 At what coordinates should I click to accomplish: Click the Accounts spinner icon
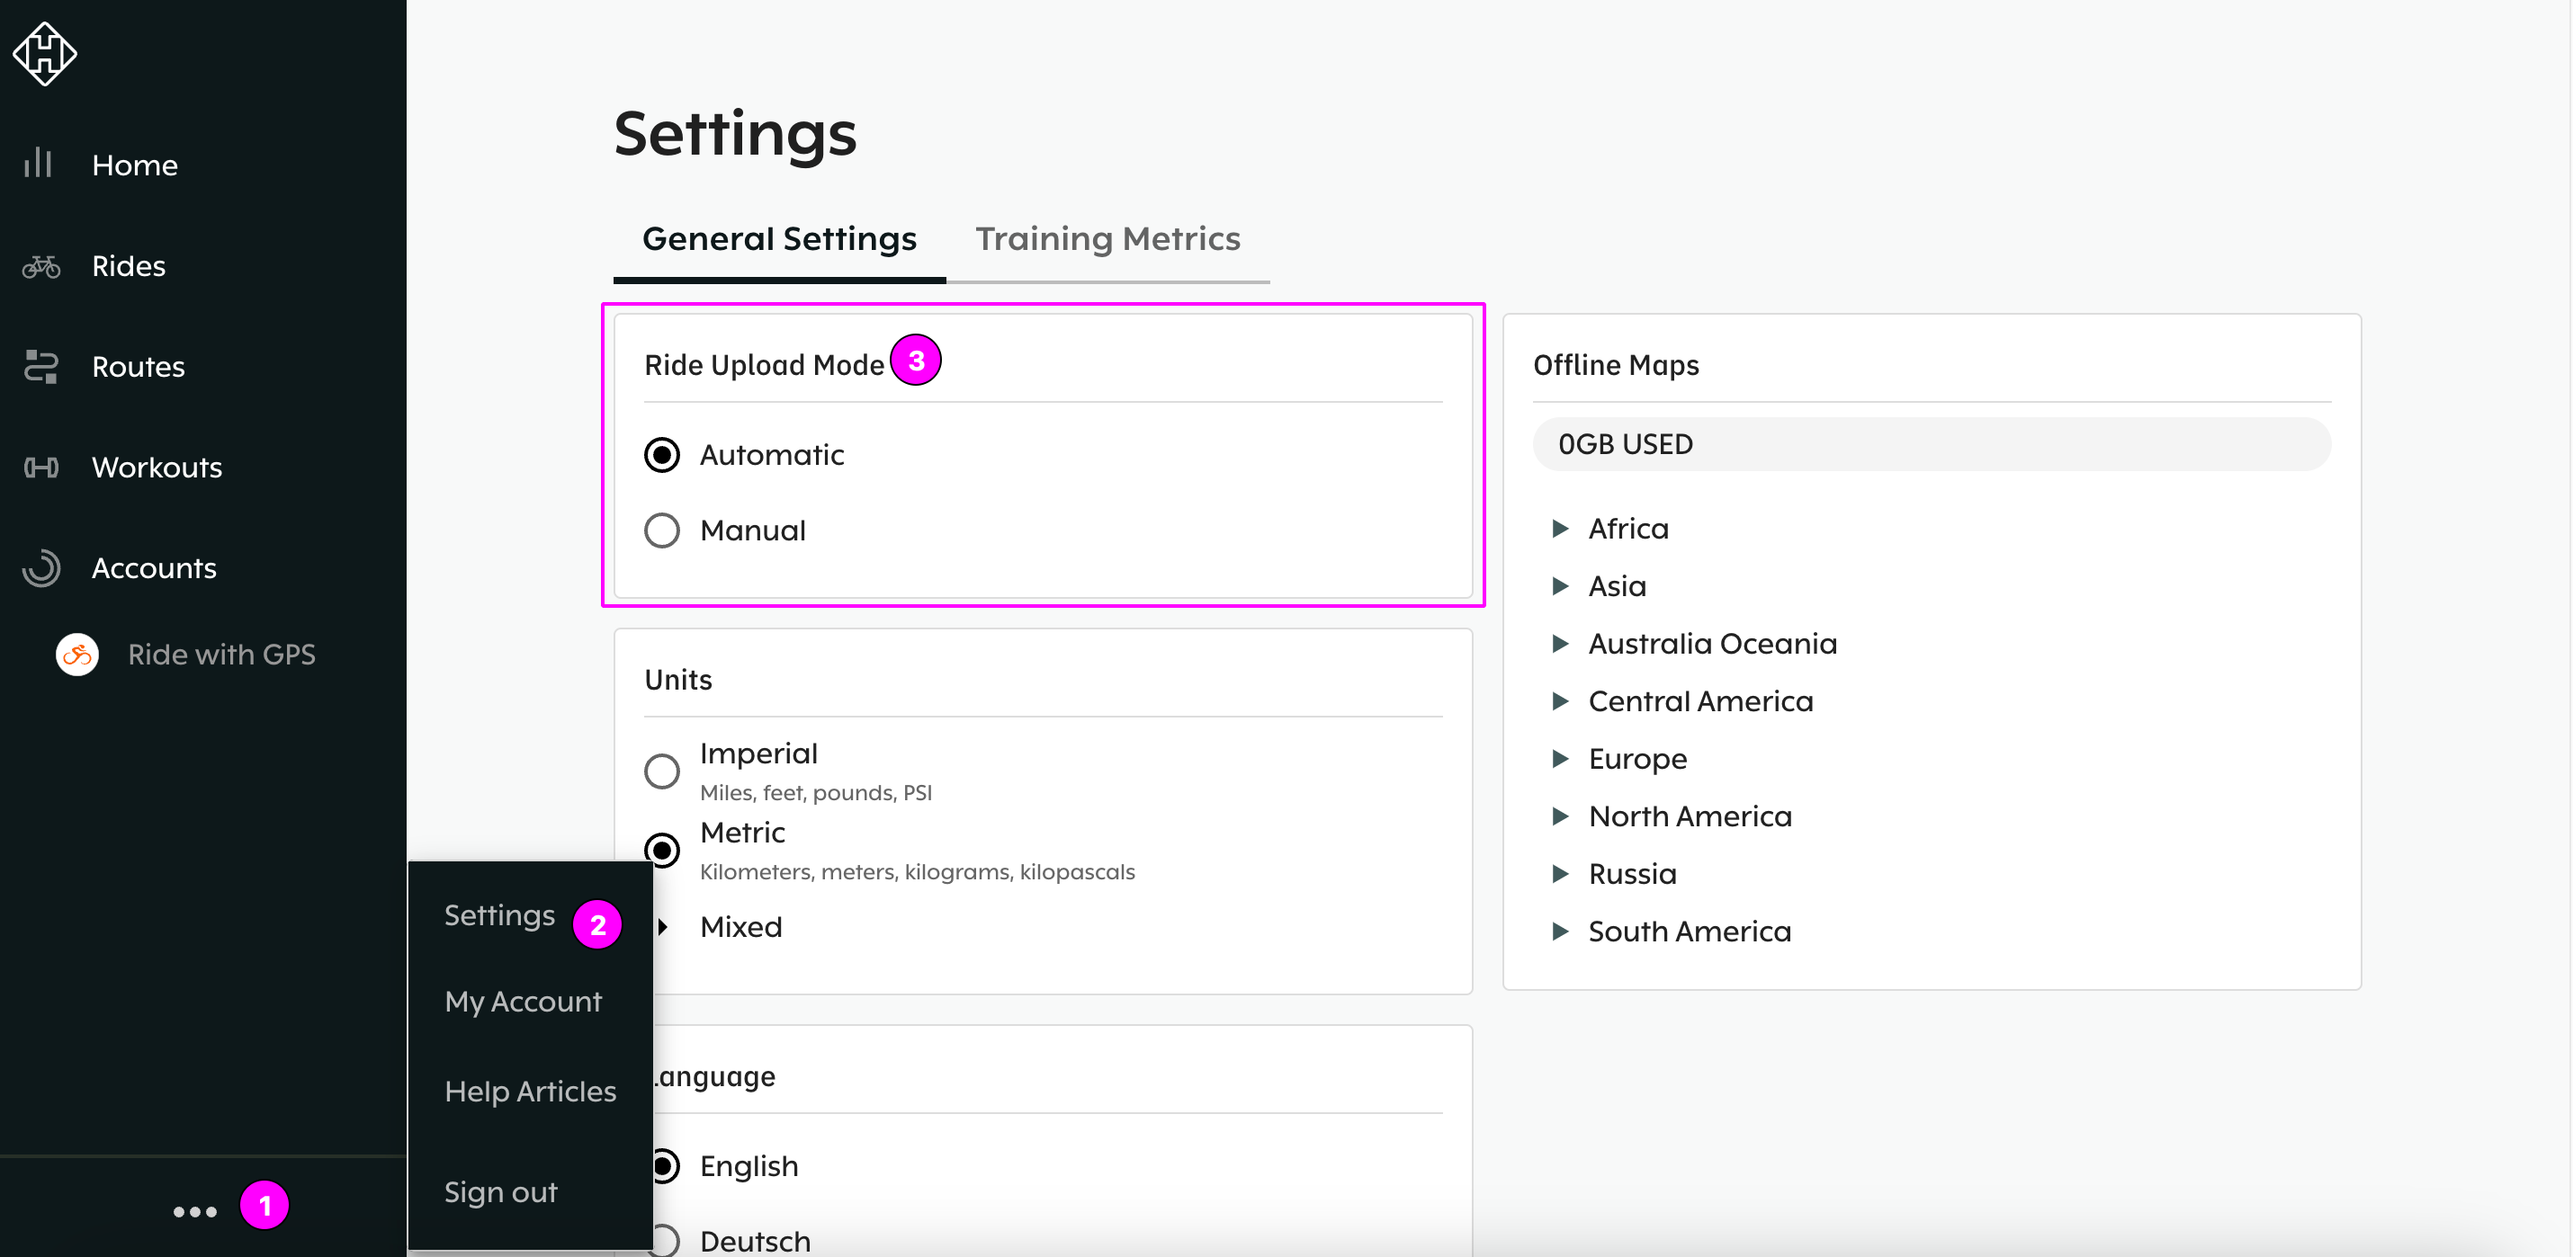pyautogui.click(x=41, y=568)
